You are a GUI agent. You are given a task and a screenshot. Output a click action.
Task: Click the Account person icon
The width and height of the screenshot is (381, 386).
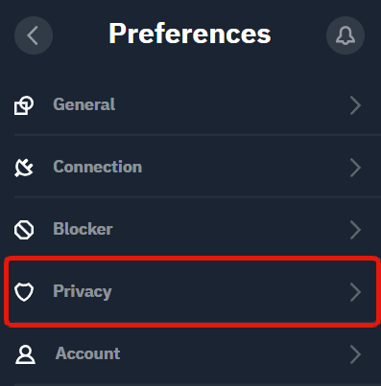[x=25, y=354]
